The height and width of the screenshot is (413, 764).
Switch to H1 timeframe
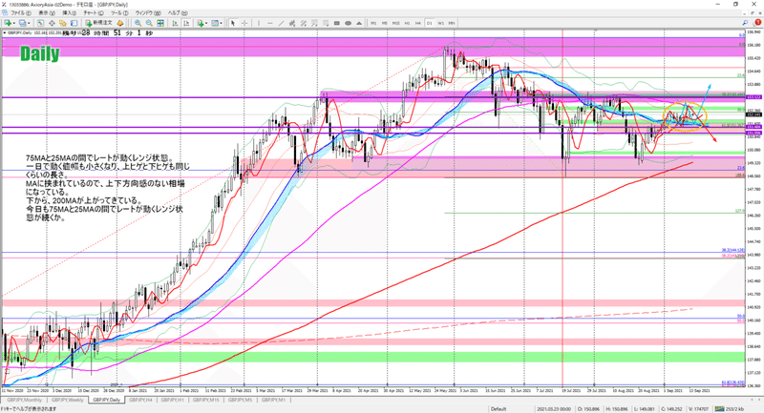click(x=407, y=23)
